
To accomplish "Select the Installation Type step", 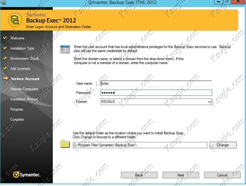I will pyautogui.click(x=22, y=48).
